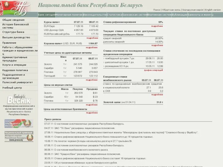The image size is (223, 167).
Task: Open the Банковская система tab
Action: pos(135,15)
